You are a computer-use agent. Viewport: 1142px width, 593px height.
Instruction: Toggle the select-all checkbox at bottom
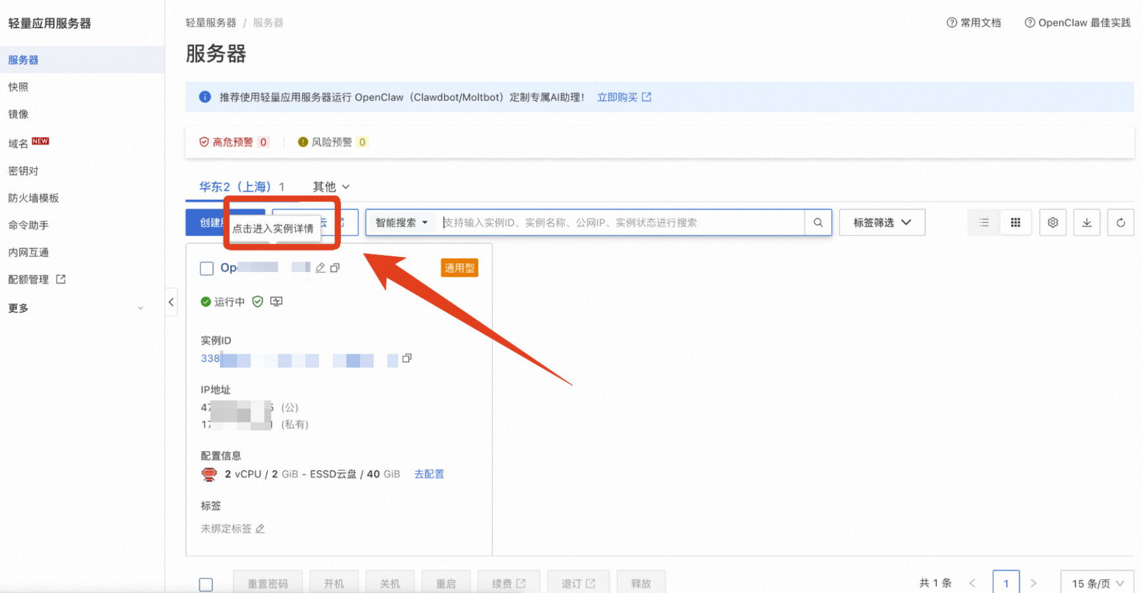point(206,584)
